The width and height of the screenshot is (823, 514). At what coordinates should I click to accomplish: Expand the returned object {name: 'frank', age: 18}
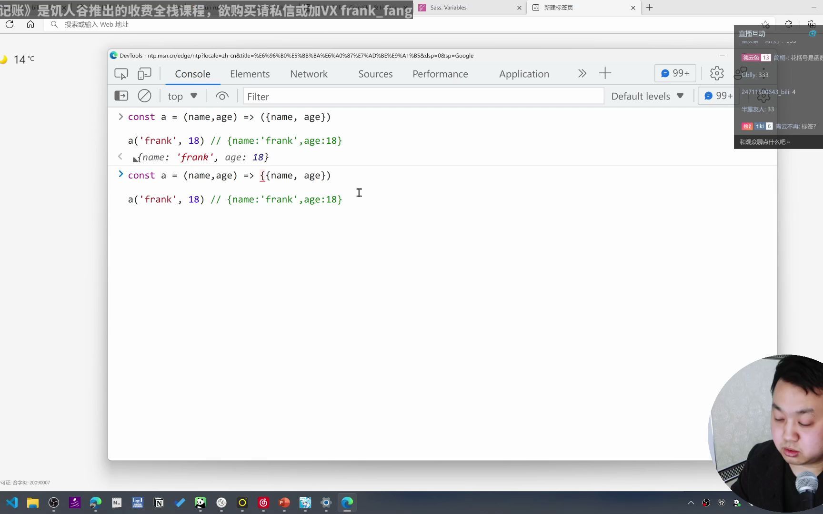135,159
